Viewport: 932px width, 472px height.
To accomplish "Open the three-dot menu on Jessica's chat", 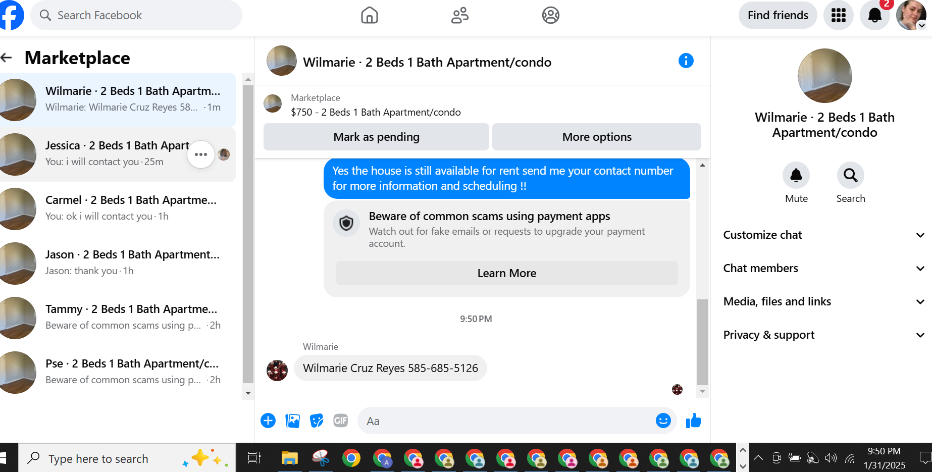I will (x=201, y=154).
